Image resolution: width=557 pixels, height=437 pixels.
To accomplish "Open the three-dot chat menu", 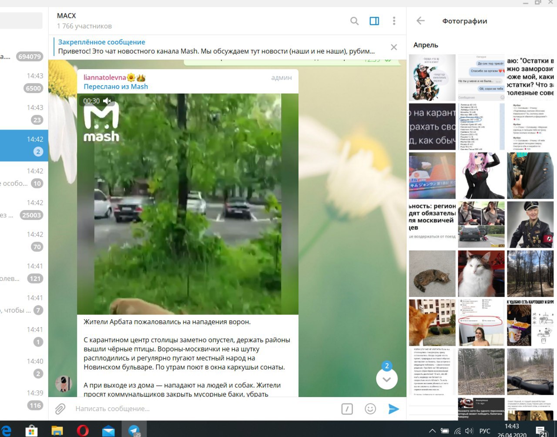I will [394, 21].
